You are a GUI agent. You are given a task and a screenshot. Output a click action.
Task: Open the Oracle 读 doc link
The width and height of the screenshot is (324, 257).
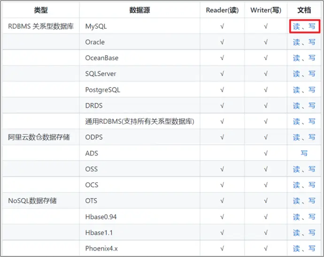(x=296, y=42)
